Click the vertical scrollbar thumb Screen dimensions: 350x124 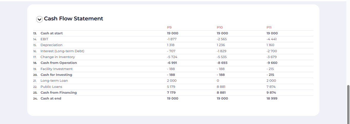[x=348, y=104]
